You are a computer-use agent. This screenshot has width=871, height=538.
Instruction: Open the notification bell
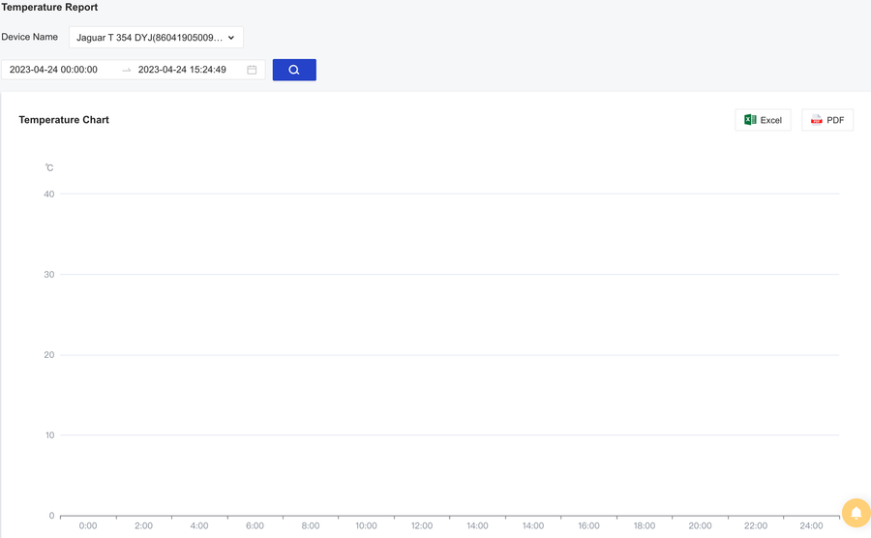click(856, 513)
